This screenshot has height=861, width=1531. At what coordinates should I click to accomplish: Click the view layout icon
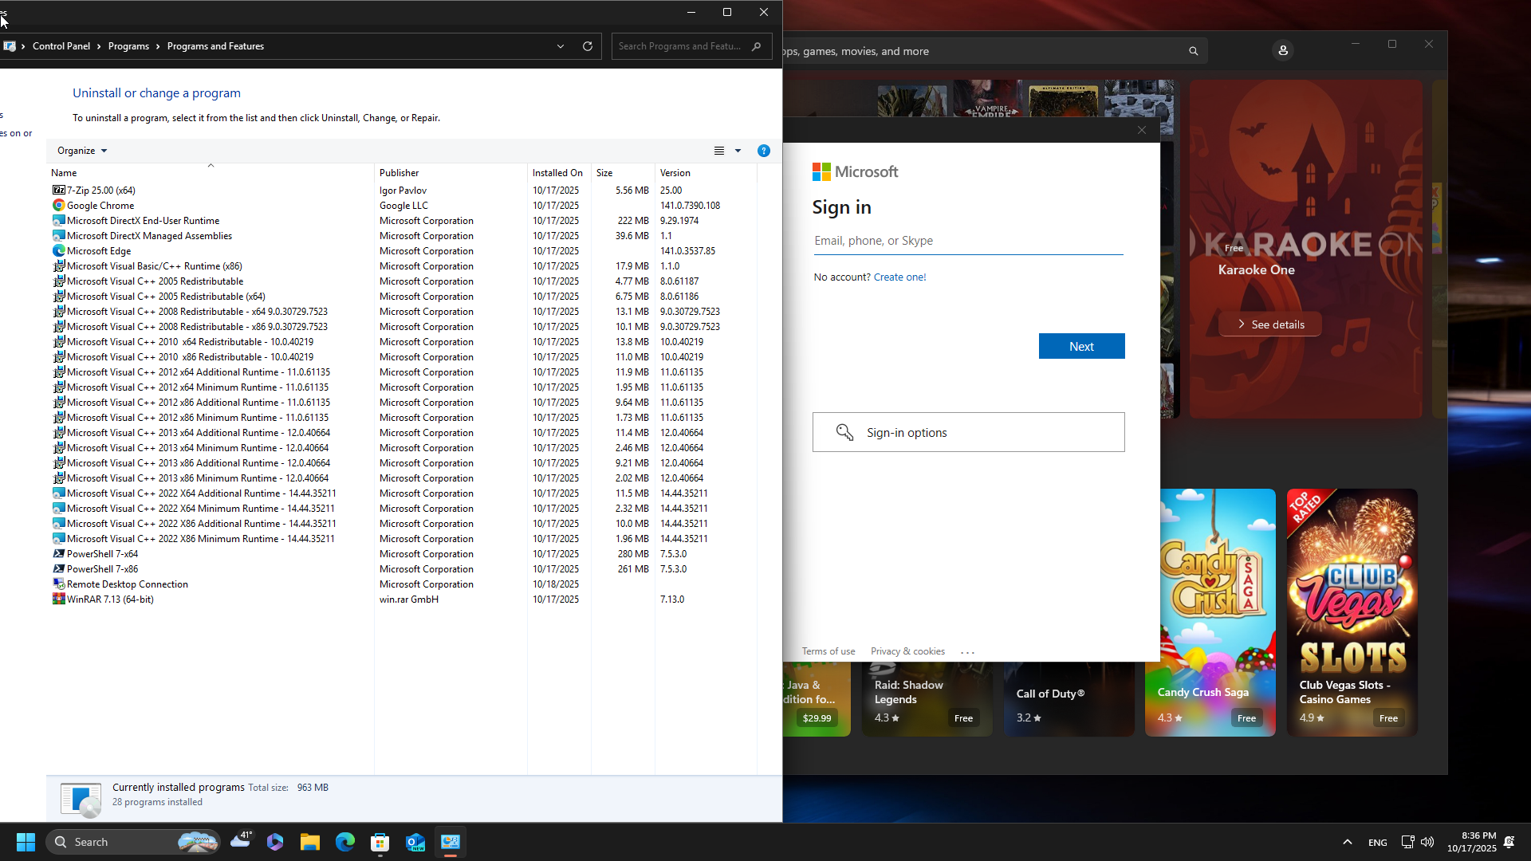(719, 151)
